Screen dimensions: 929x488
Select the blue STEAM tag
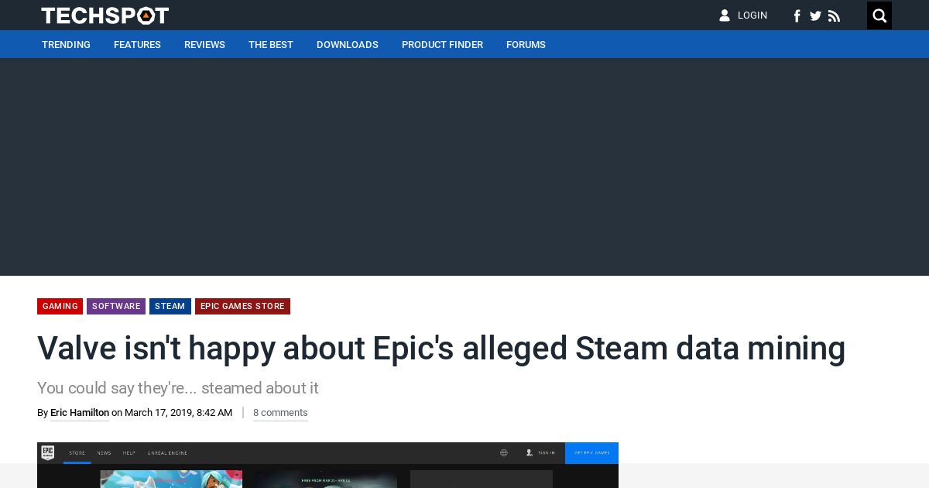pos(170,306)
